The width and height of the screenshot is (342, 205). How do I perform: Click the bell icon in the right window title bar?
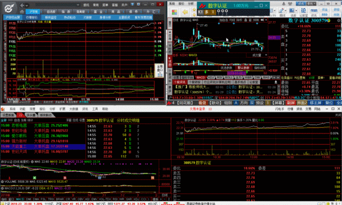284,4
